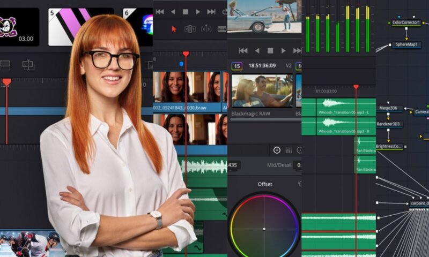Click the center point of the Offset wheel
Viewport: 429px width, 257px height.
click(x=264, y=229)
